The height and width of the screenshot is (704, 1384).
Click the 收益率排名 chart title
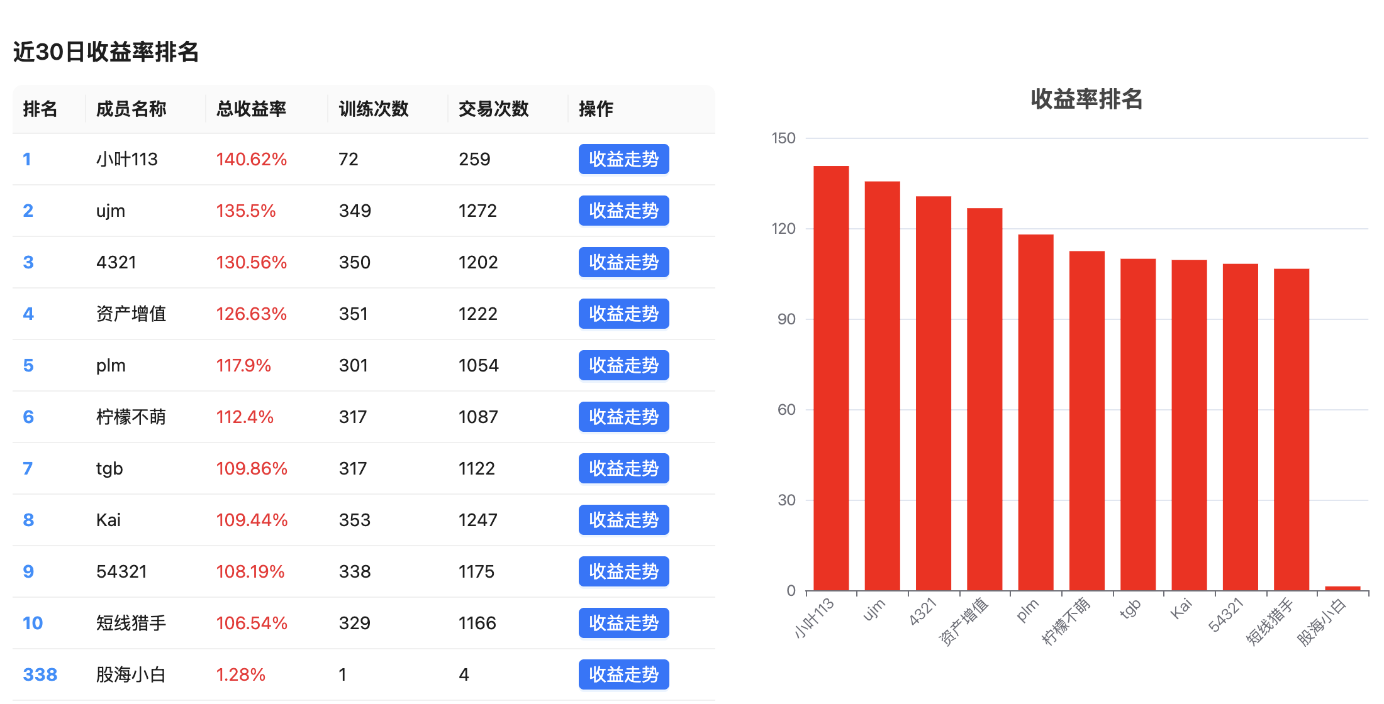point(1086,99)
